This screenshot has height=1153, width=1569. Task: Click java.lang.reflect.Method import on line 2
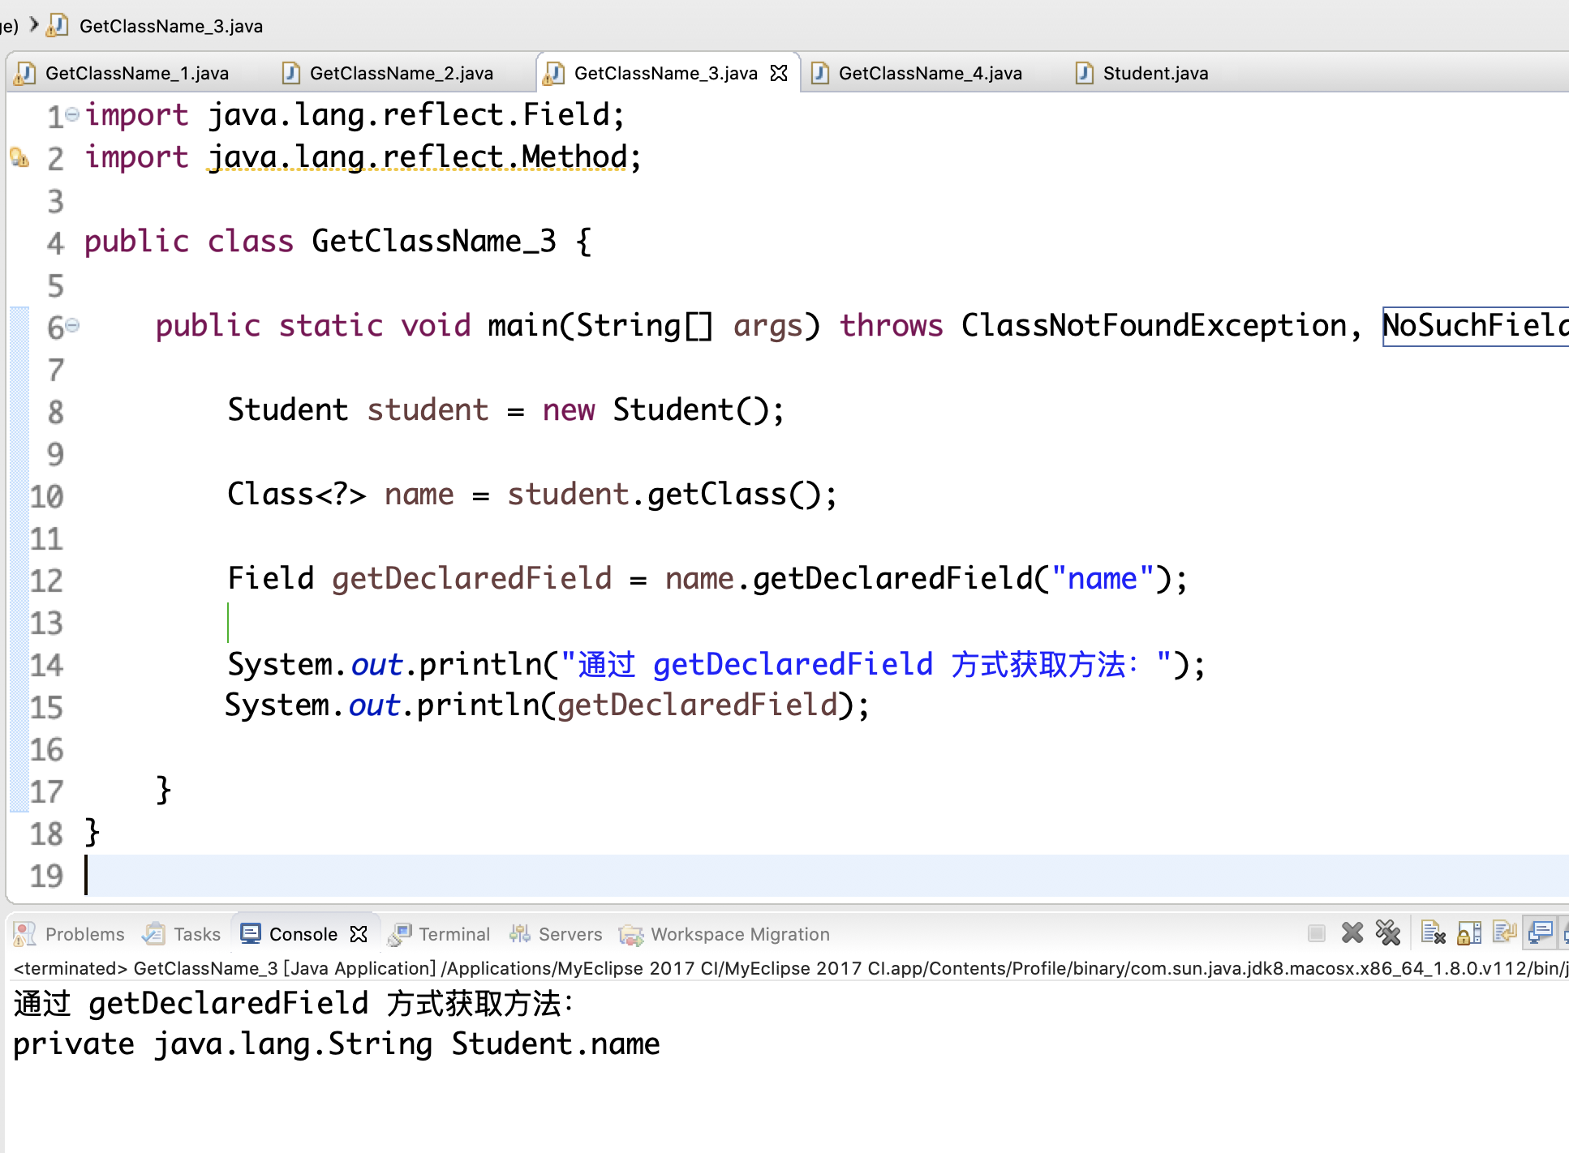coord(418,156)
